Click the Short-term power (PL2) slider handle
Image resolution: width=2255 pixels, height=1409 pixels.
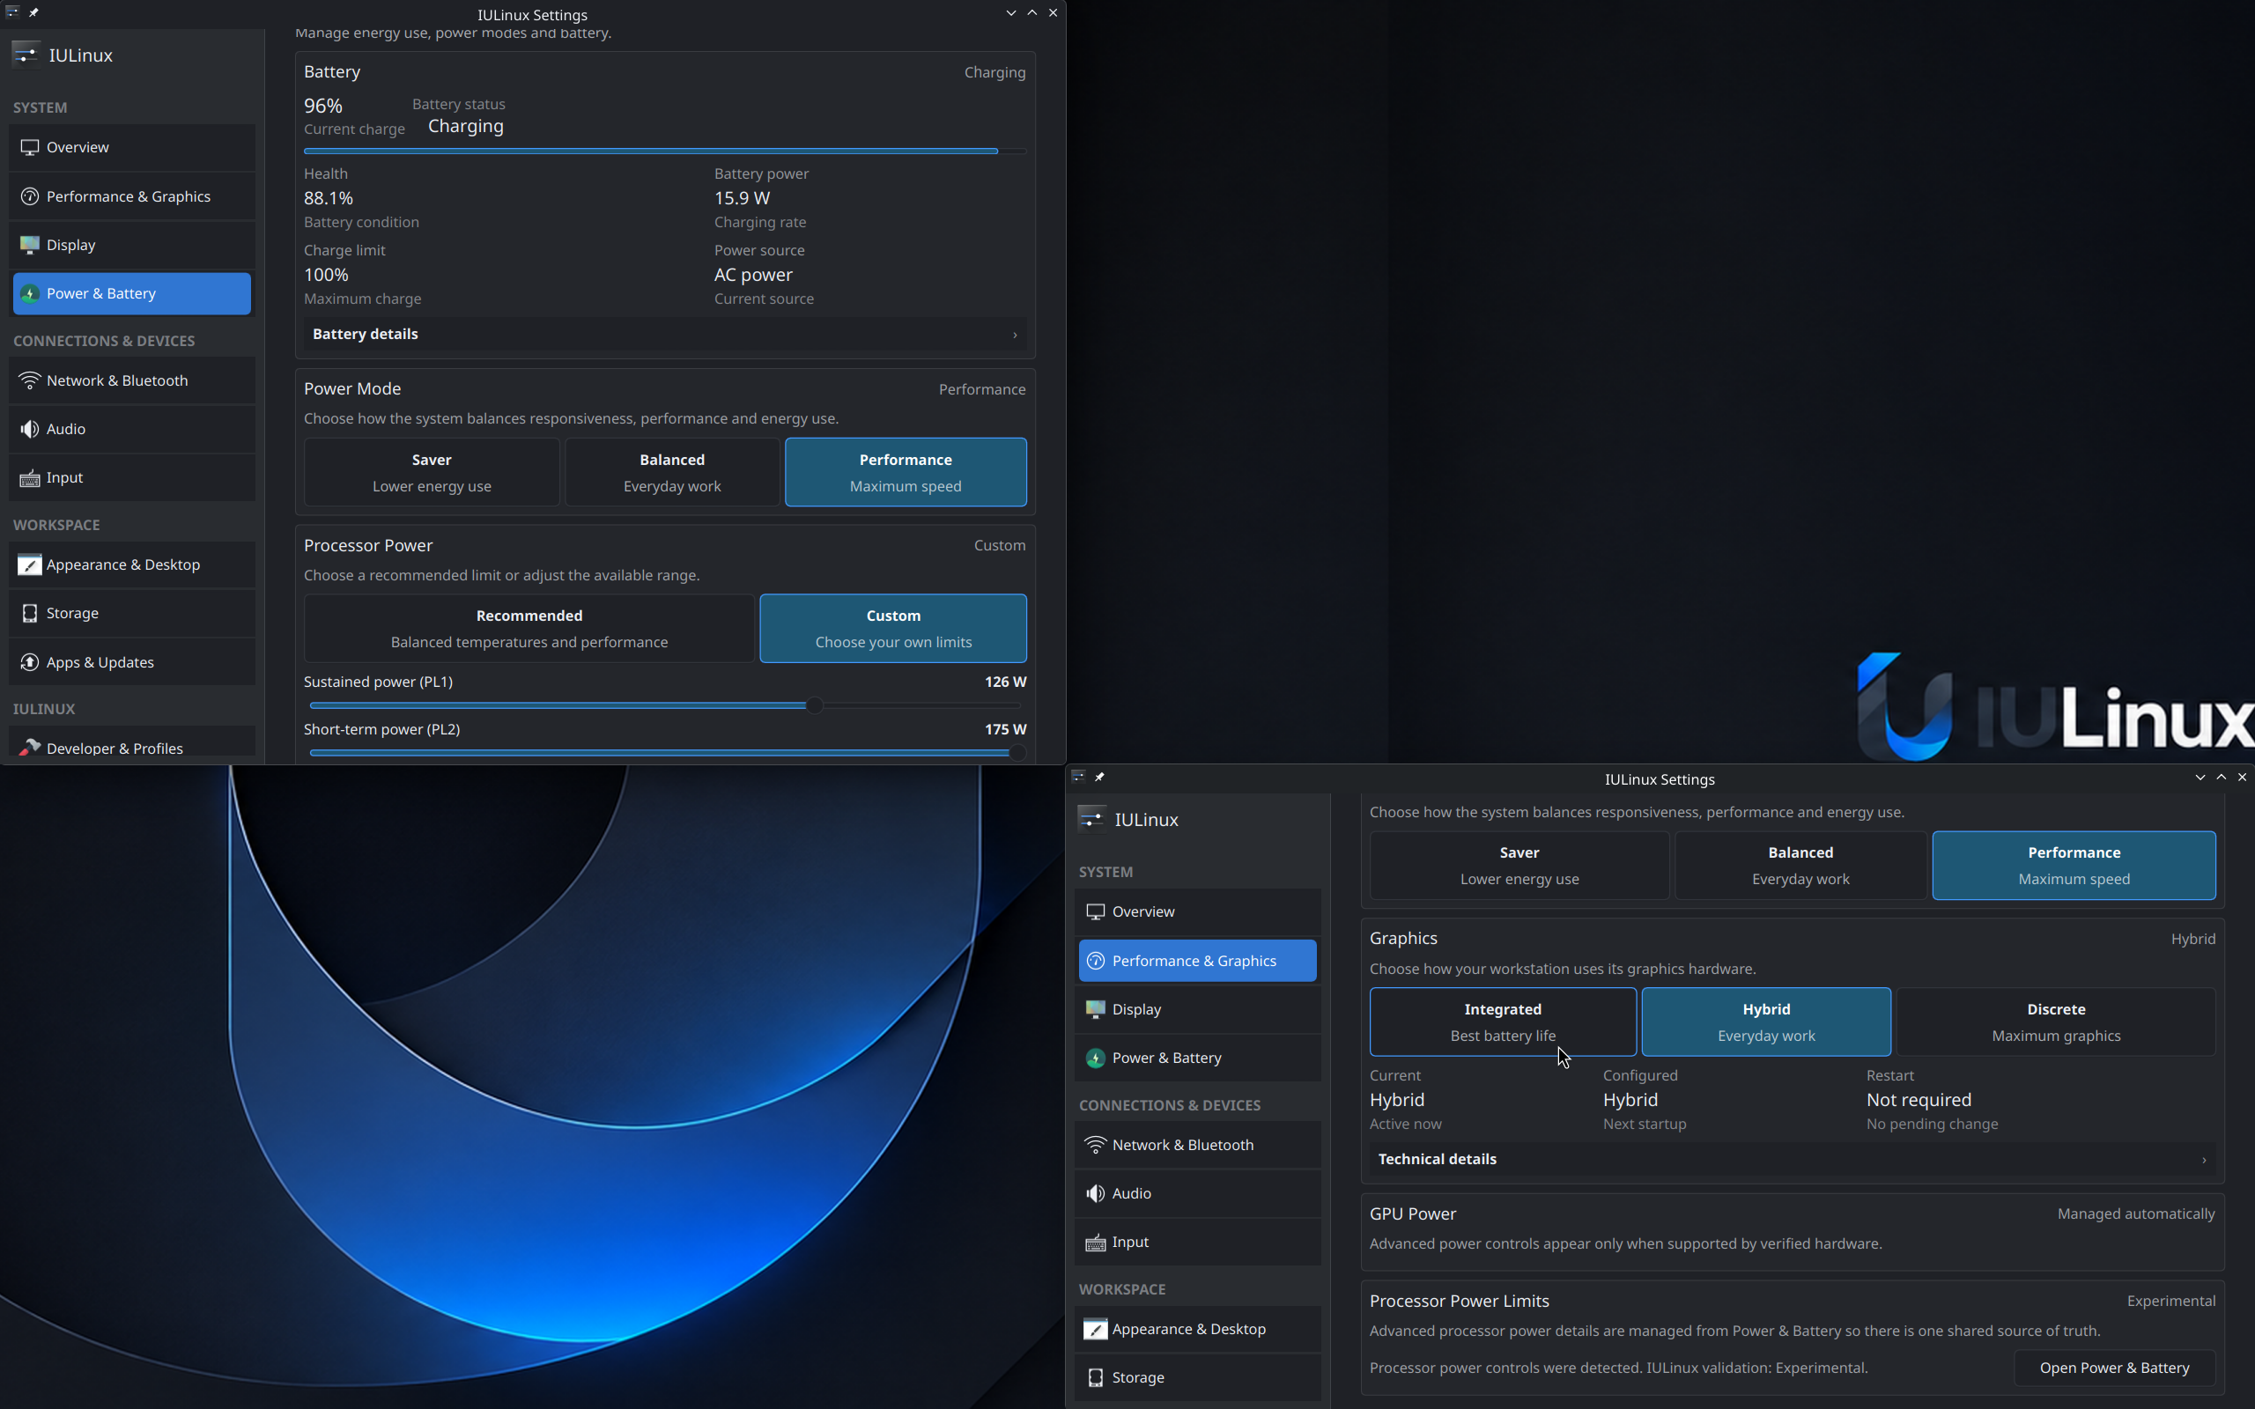tap(1017, 753)
